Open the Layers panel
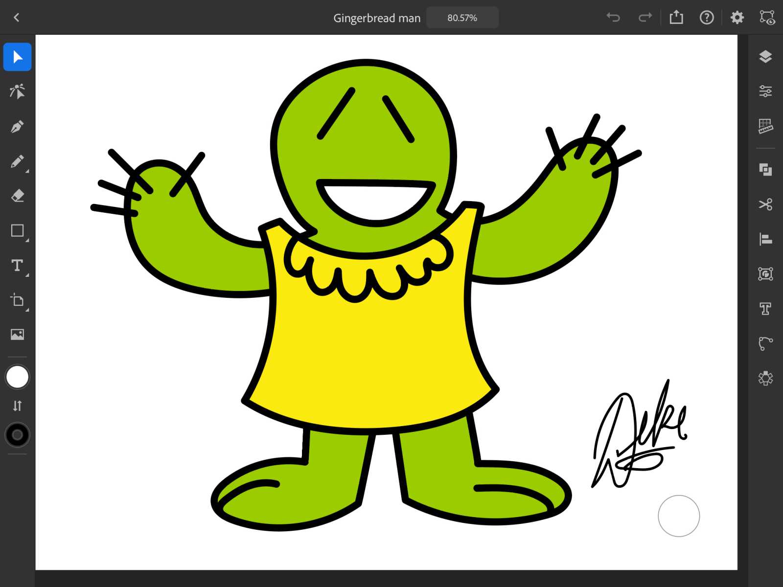Screen dimensions: 783x587 click(765, 57)
